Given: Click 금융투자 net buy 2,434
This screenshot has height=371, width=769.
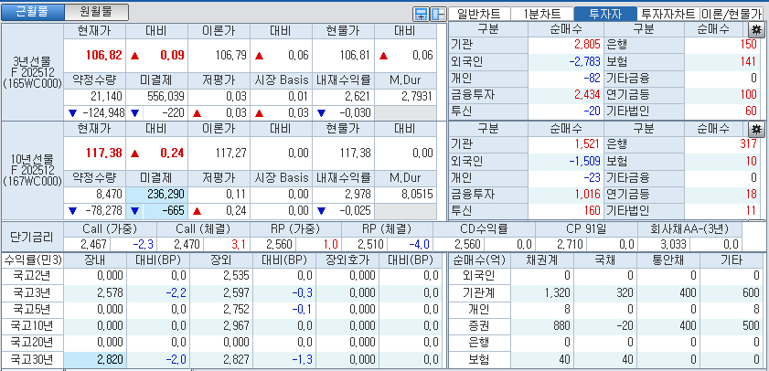Looking at the screenshot, I should tap(587, 95).
